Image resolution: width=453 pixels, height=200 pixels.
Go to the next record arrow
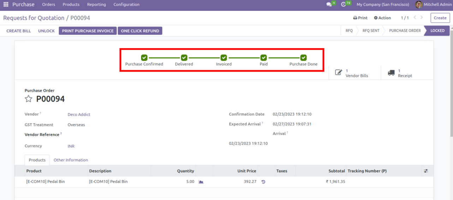[422, 18]
